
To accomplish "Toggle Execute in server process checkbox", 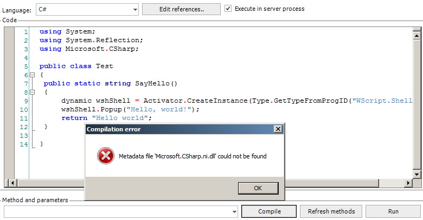I will pos(228,9).
